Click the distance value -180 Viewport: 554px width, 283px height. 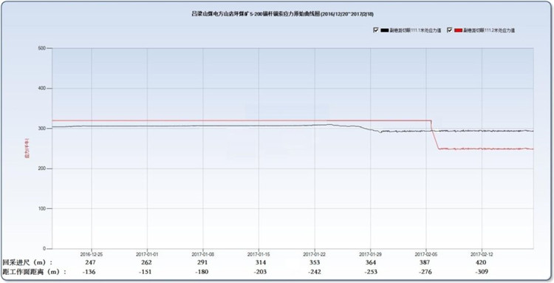click(202, 272)
